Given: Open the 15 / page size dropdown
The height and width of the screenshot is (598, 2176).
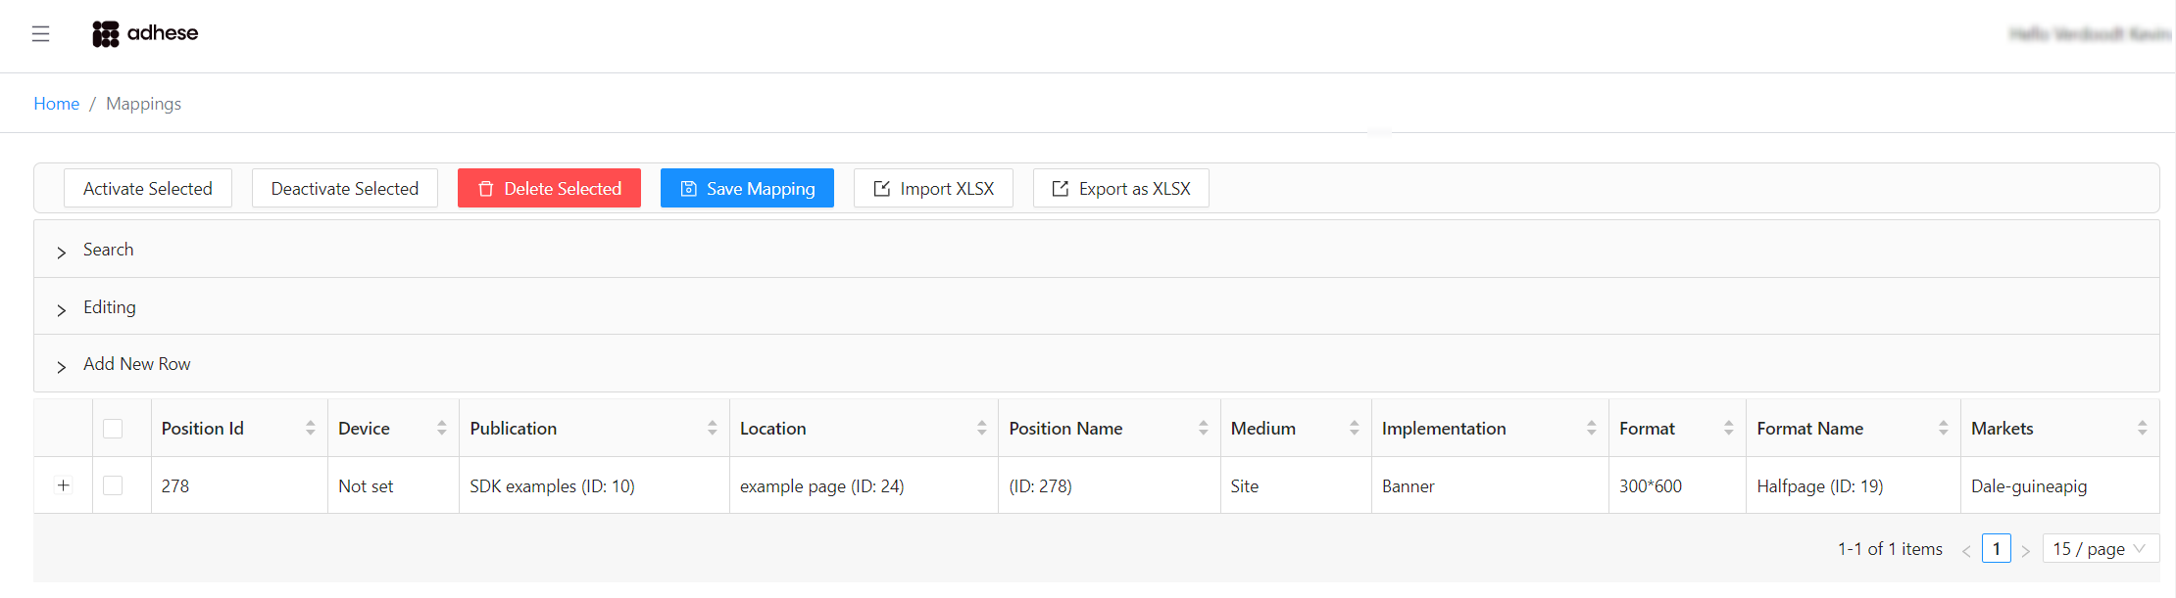Looking at the screenshot, I should (x=2101, y=549).
